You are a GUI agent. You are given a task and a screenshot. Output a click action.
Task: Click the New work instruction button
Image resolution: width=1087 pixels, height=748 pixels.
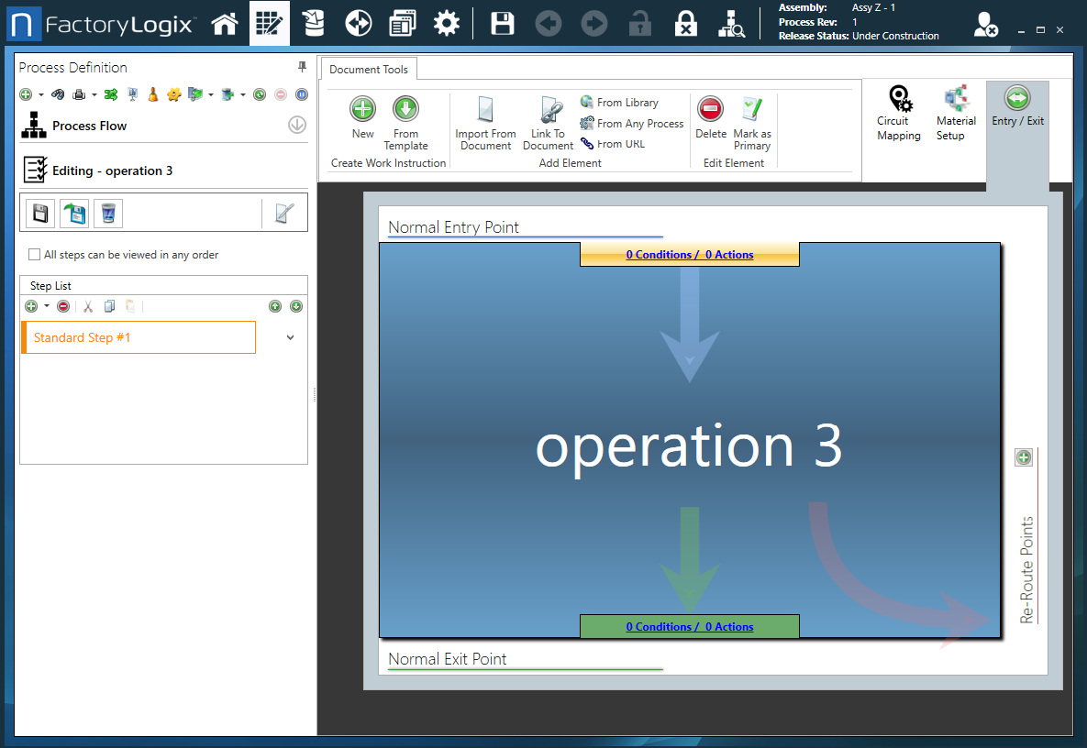tap(361, 116)
